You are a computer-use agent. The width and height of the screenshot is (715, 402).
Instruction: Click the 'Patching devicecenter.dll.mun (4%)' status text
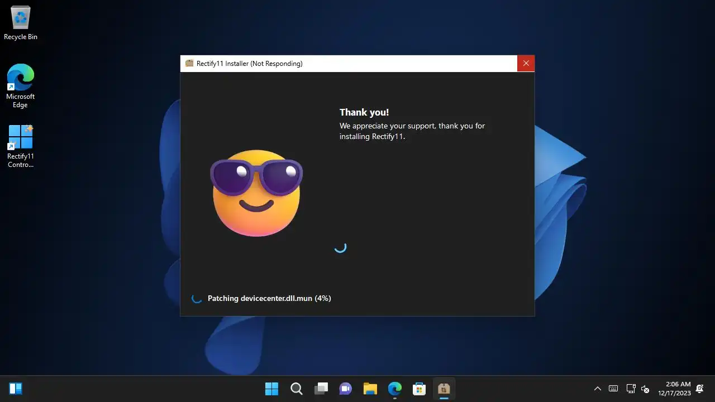[x=269, y=298]
